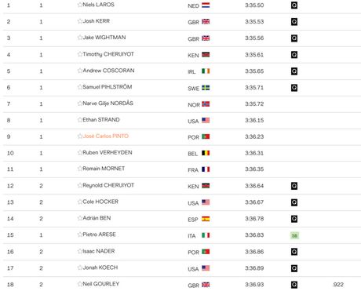361x291 pixels.
Task: Click the Q badge for Neil GOURLEY
Action: (x=294, y=285)
